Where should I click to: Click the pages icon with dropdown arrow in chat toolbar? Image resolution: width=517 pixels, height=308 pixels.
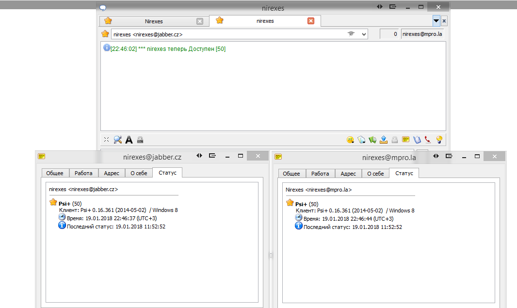click(x=361, y=140)
